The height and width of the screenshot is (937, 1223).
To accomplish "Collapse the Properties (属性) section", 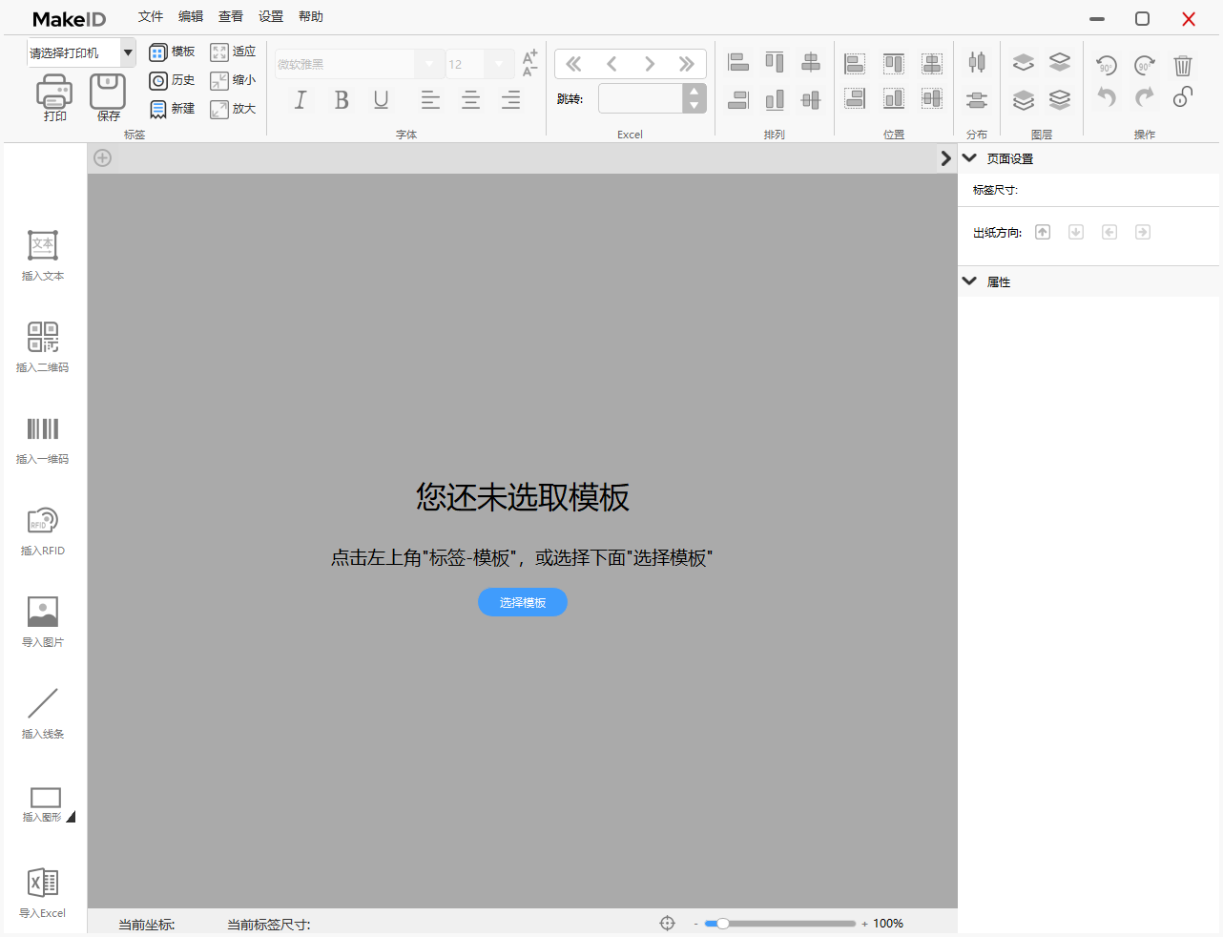I will (x=970, y=281).
